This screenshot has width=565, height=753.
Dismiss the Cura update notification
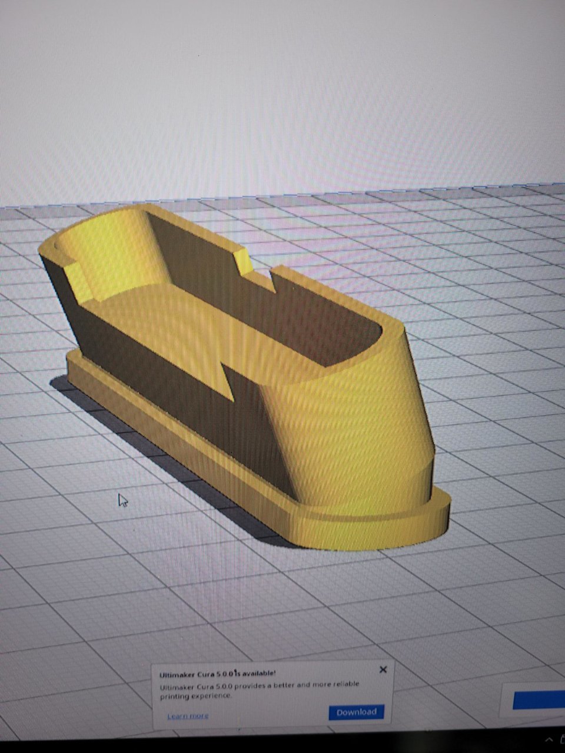(383, 669)
